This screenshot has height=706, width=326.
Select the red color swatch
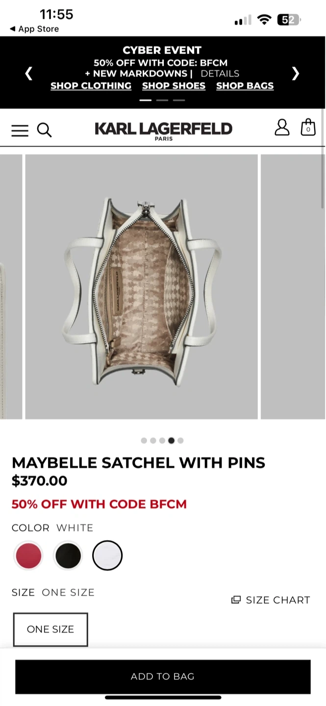click(28, 555)
